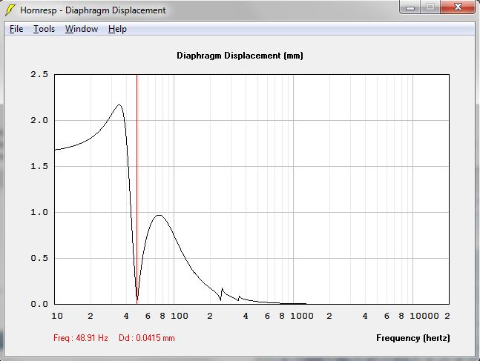
Task: Click the displacement curve peak near 2.2 mm
Action: (119, 105)
